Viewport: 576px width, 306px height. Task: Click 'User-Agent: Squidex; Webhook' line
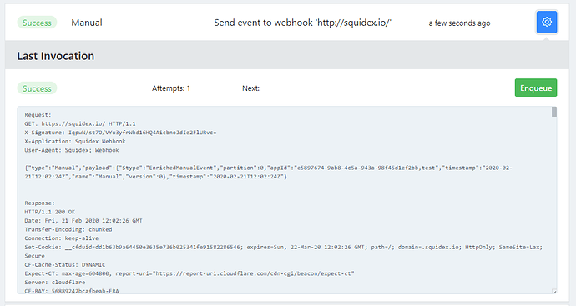pos(72,150)
